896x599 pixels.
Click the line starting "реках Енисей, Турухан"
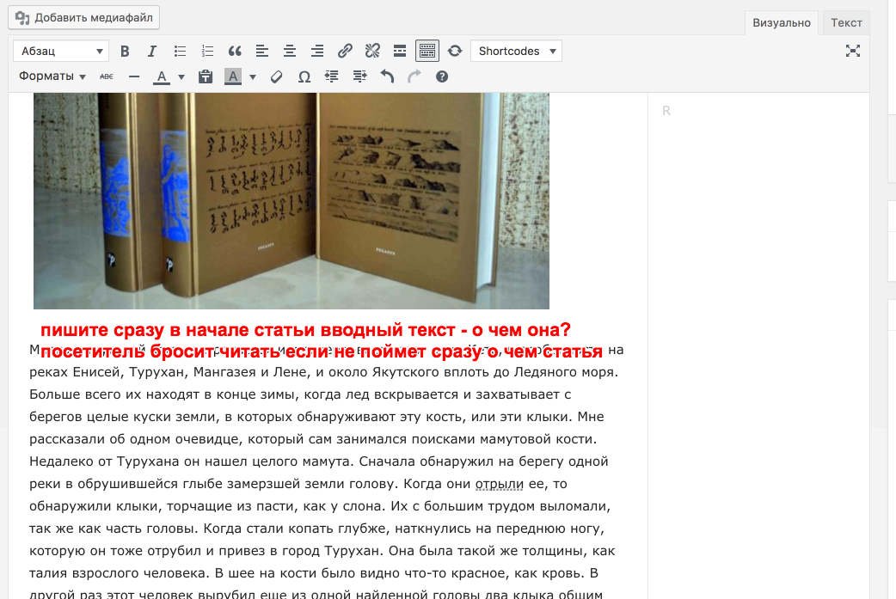point(324,372)
